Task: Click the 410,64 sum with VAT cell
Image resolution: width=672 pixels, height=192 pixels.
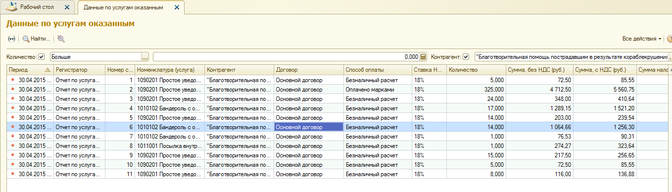Action: click(x=605, y=98)
